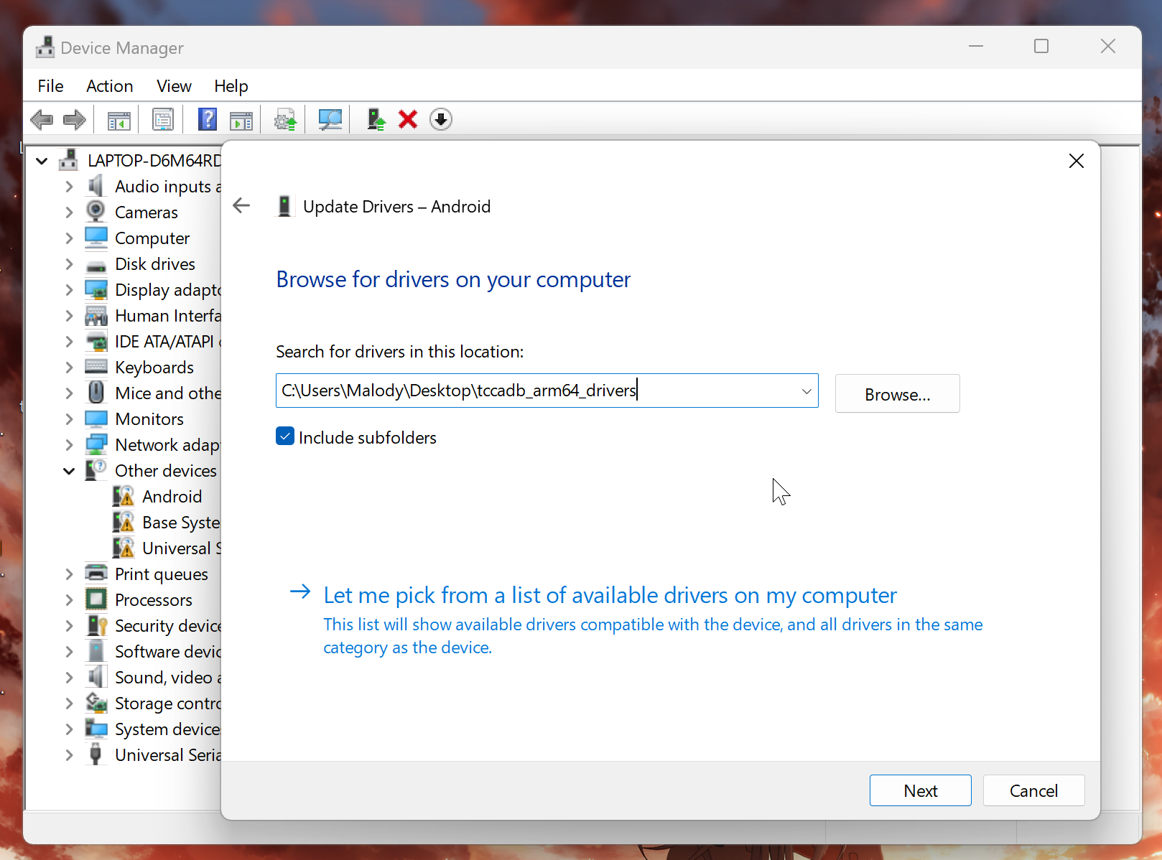
Task: Expand the Storage controllers chevron
Action: pyautogui.click(x=69, y=704)
